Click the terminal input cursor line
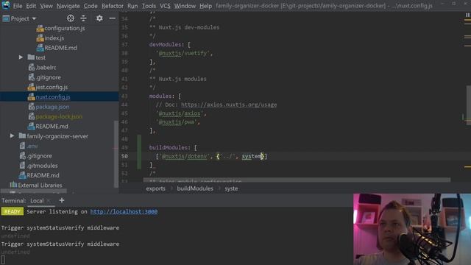 (x=3, y=260)
